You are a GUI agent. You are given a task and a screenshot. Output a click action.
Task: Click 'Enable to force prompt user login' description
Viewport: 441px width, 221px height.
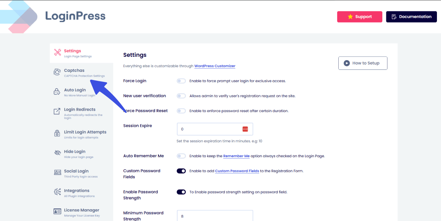coord(237,81)
